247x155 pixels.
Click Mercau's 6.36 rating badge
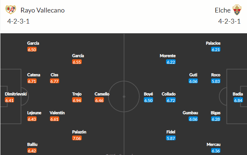216,151
